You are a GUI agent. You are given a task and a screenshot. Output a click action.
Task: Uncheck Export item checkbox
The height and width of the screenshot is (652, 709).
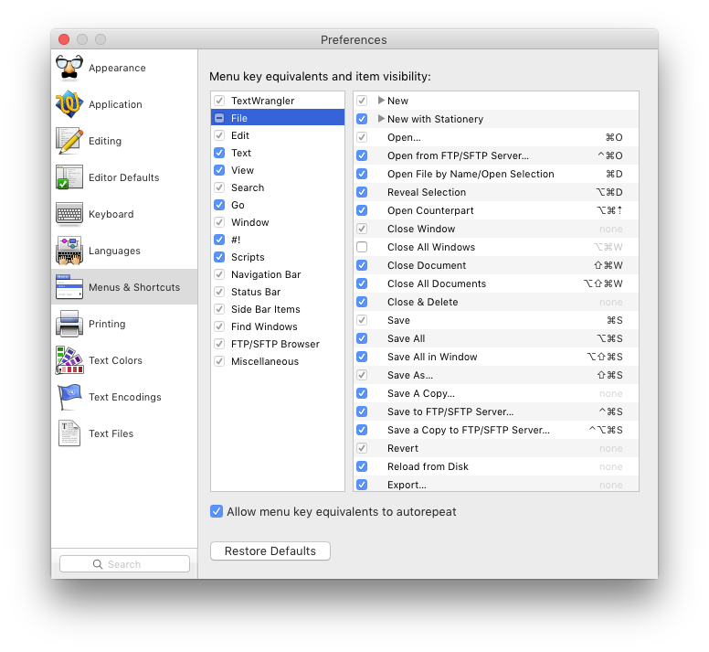pos(362,485)
